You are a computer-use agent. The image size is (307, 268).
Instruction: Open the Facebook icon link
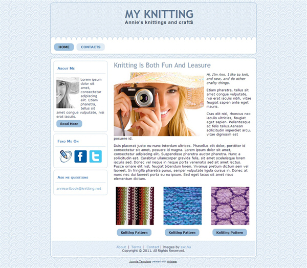80,157
